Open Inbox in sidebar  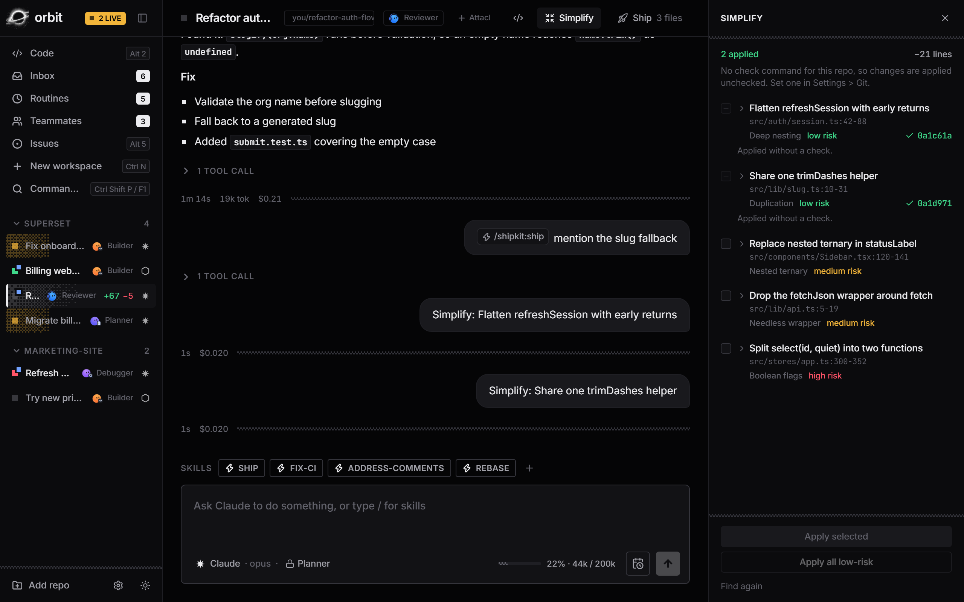pyautogui.click(x=81, y=76)
